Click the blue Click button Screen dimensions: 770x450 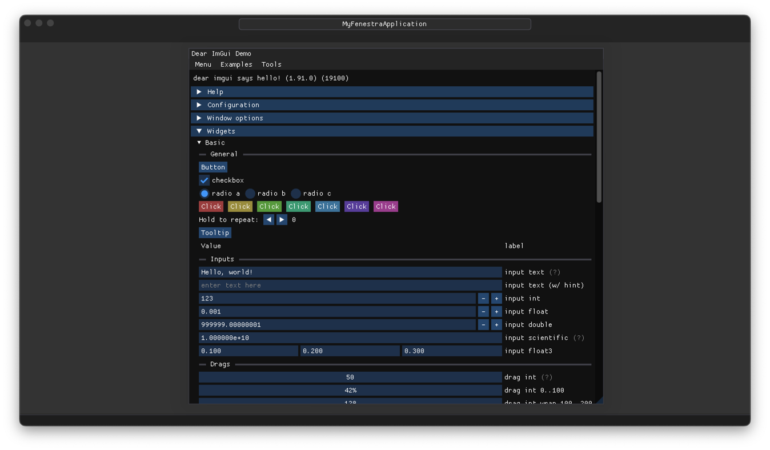(x=327, y=206)
